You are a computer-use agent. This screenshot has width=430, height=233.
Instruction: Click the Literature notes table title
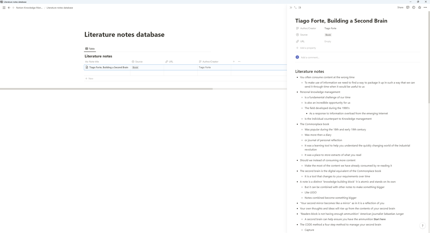[98, 56]
